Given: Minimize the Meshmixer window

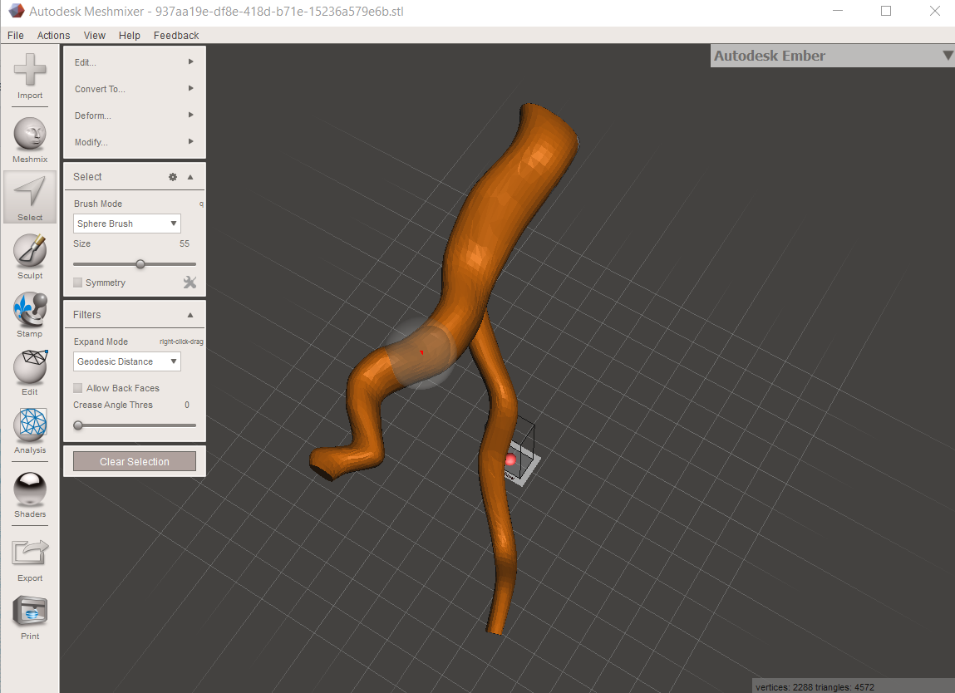Looking at the screenshot, I should 838,11.
